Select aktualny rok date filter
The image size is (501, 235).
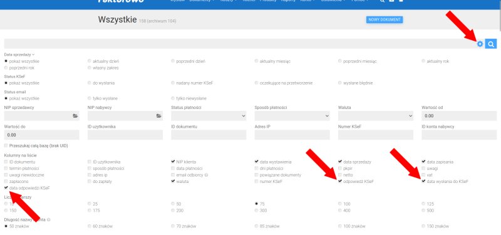pyautogui.click(x=423, y=61)
